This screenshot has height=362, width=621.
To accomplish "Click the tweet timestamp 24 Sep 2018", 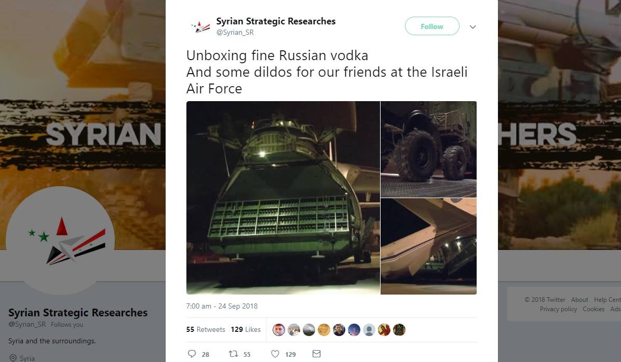I will [222, 306].
